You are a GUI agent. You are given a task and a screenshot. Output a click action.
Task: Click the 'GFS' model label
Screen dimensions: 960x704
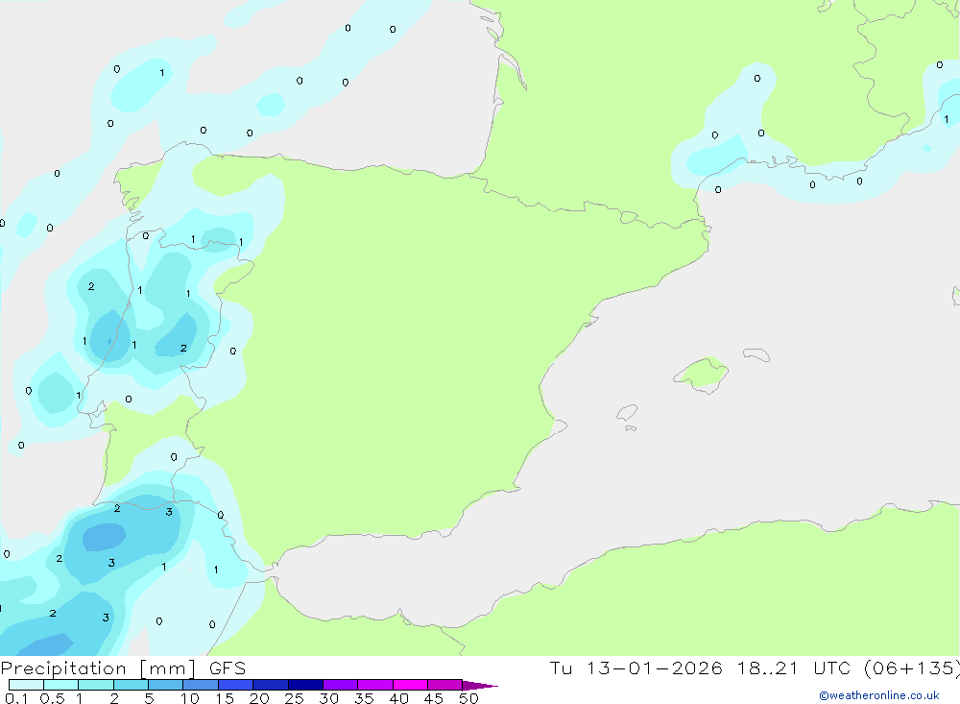pos(228,668)
